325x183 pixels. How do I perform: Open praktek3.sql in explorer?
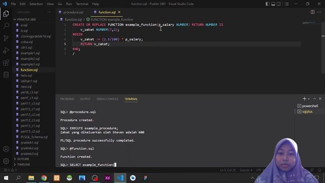tap(29, 154)
